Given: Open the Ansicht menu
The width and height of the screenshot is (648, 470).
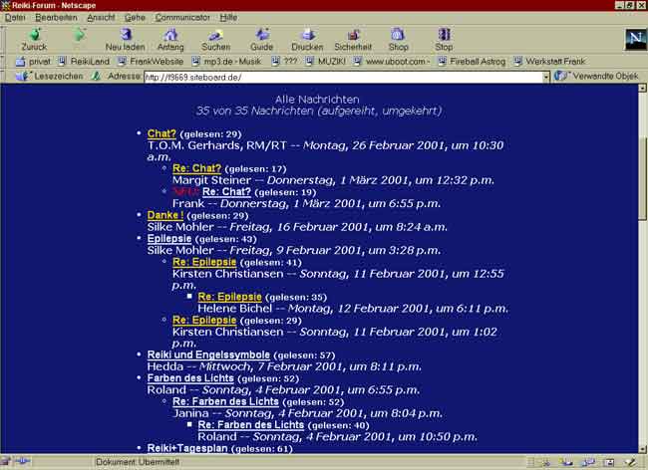Looking at the screenshot, I should (101, 17).
